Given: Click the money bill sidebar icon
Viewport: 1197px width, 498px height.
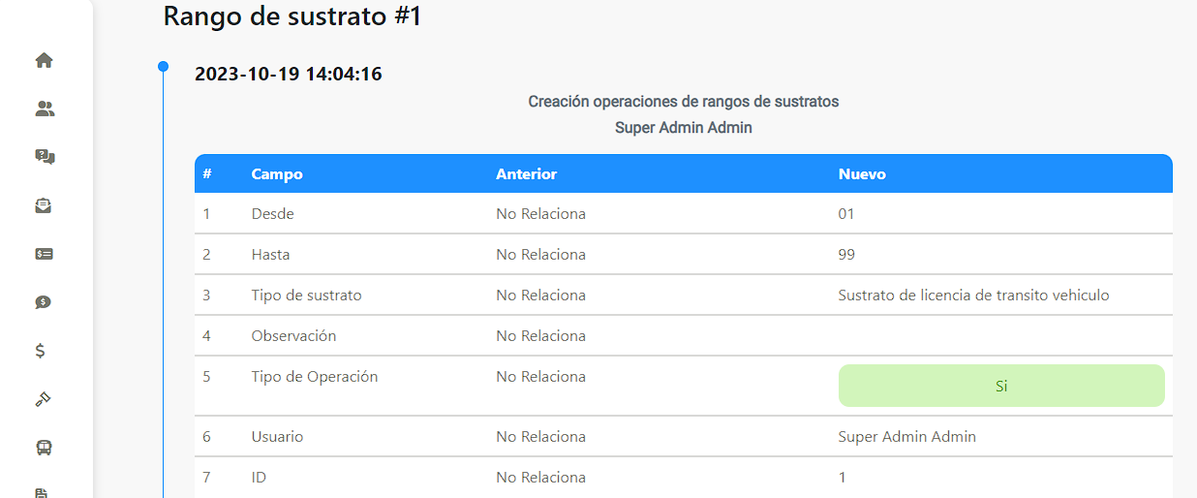Looking at the screenshot, I should [x=44, y=254].
